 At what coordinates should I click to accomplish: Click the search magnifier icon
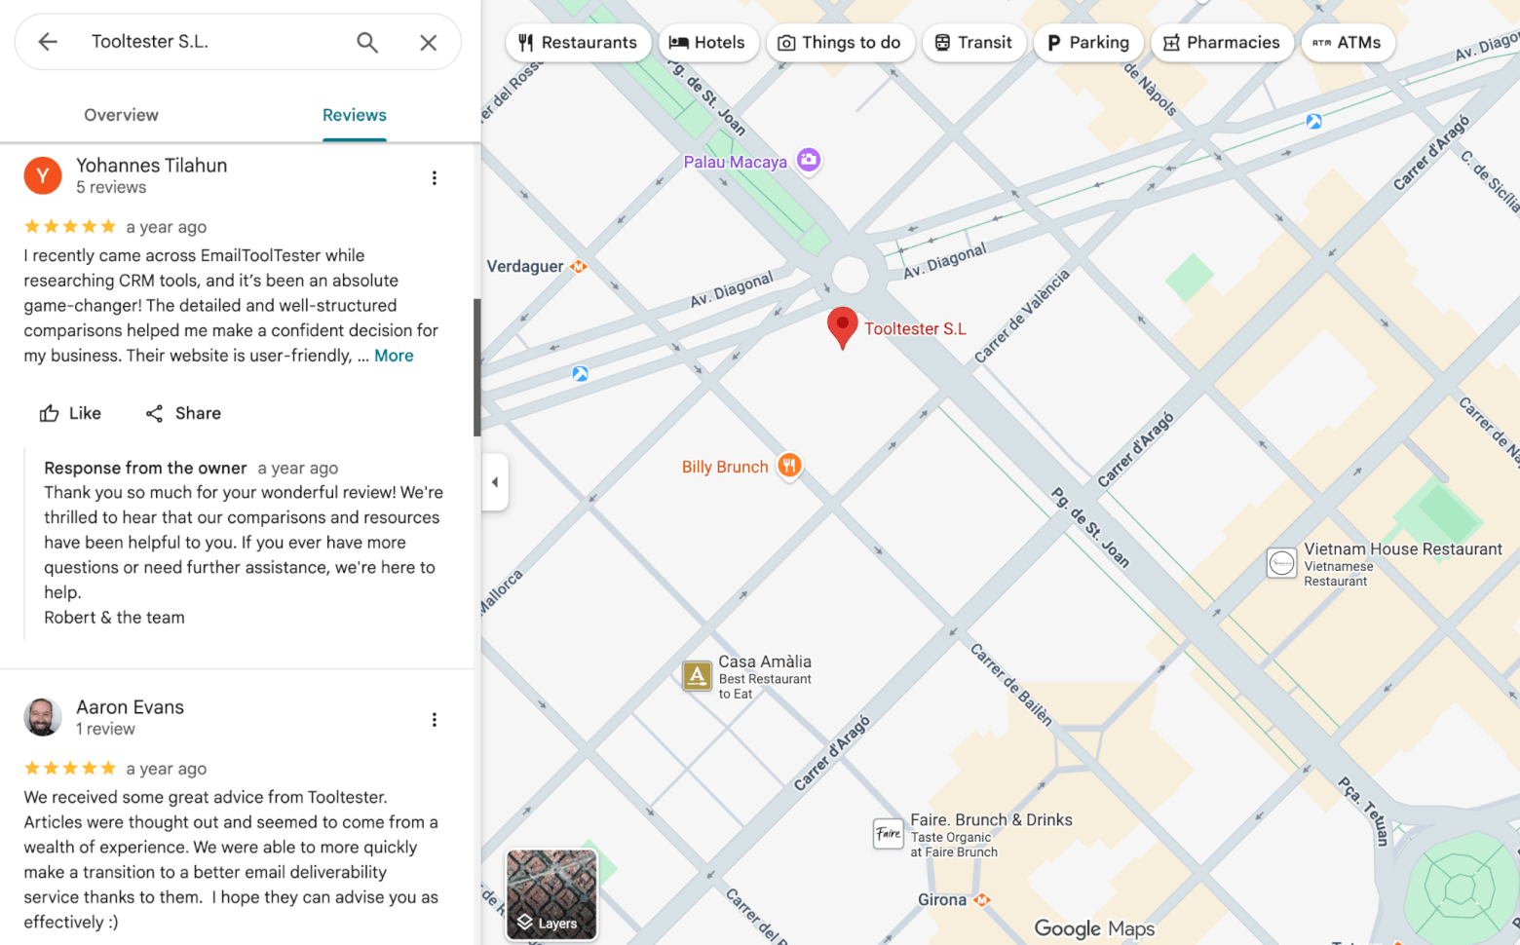[367, 42]
